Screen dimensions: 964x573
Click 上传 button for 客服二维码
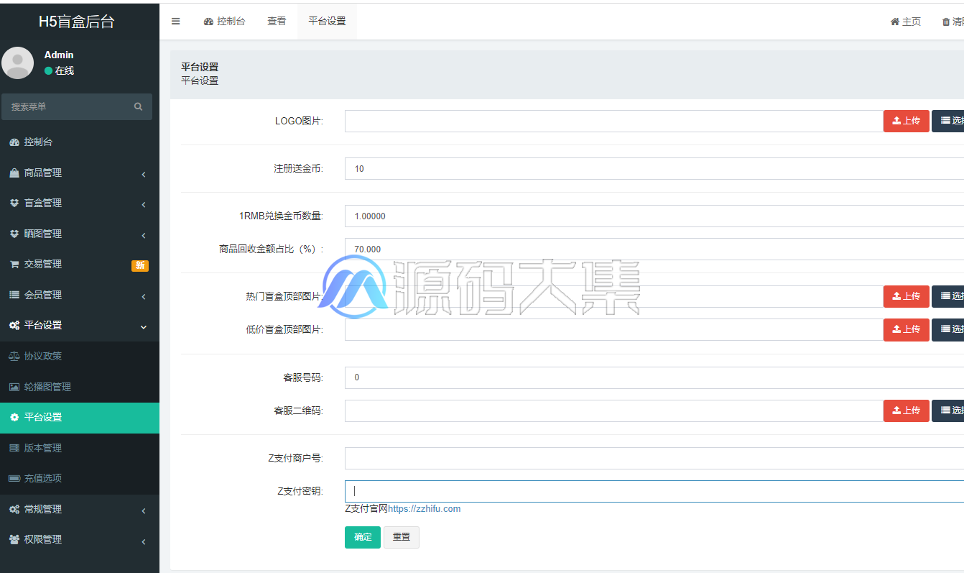point(906,411)
